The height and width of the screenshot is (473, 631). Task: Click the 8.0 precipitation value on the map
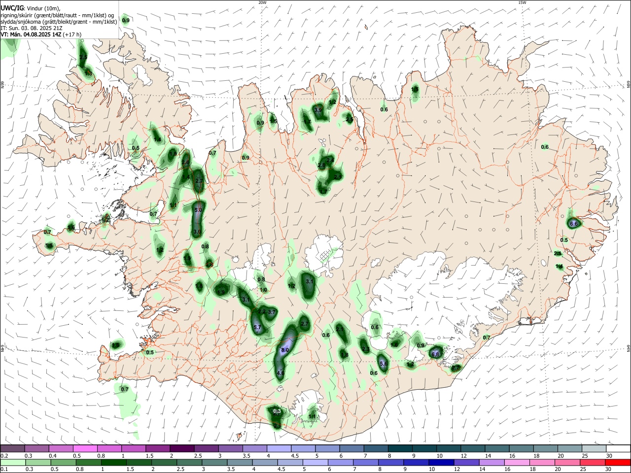(x=285, y=350)
